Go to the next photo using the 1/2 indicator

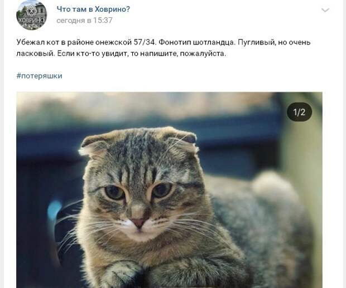click(x=300, y=112)
